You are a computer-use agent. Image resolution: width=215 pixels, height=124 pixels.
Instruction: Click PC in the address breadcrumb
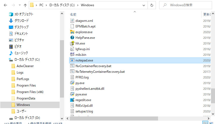click(x=41, y=5)
